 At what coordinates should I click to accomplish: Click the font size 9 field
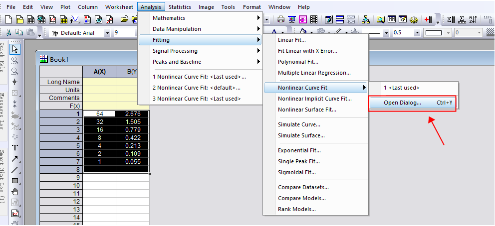[x=124, y=33]
